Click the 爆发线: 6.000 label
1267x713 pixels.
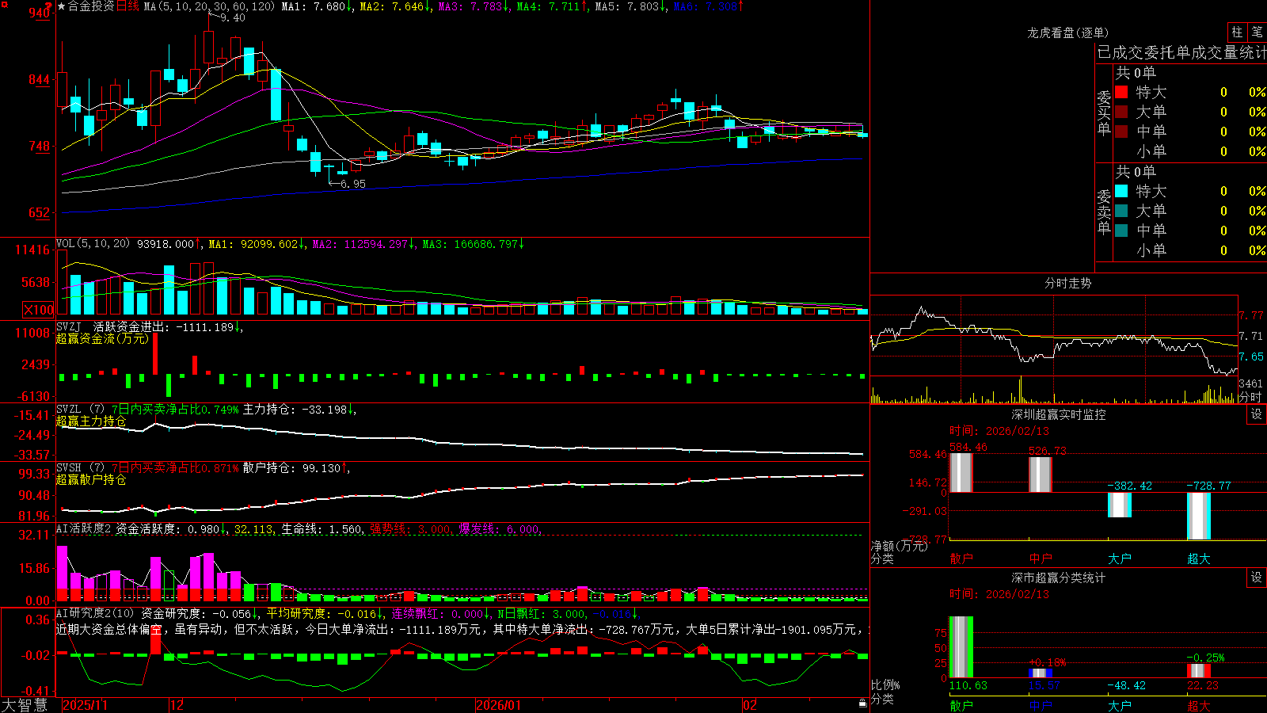500,529
